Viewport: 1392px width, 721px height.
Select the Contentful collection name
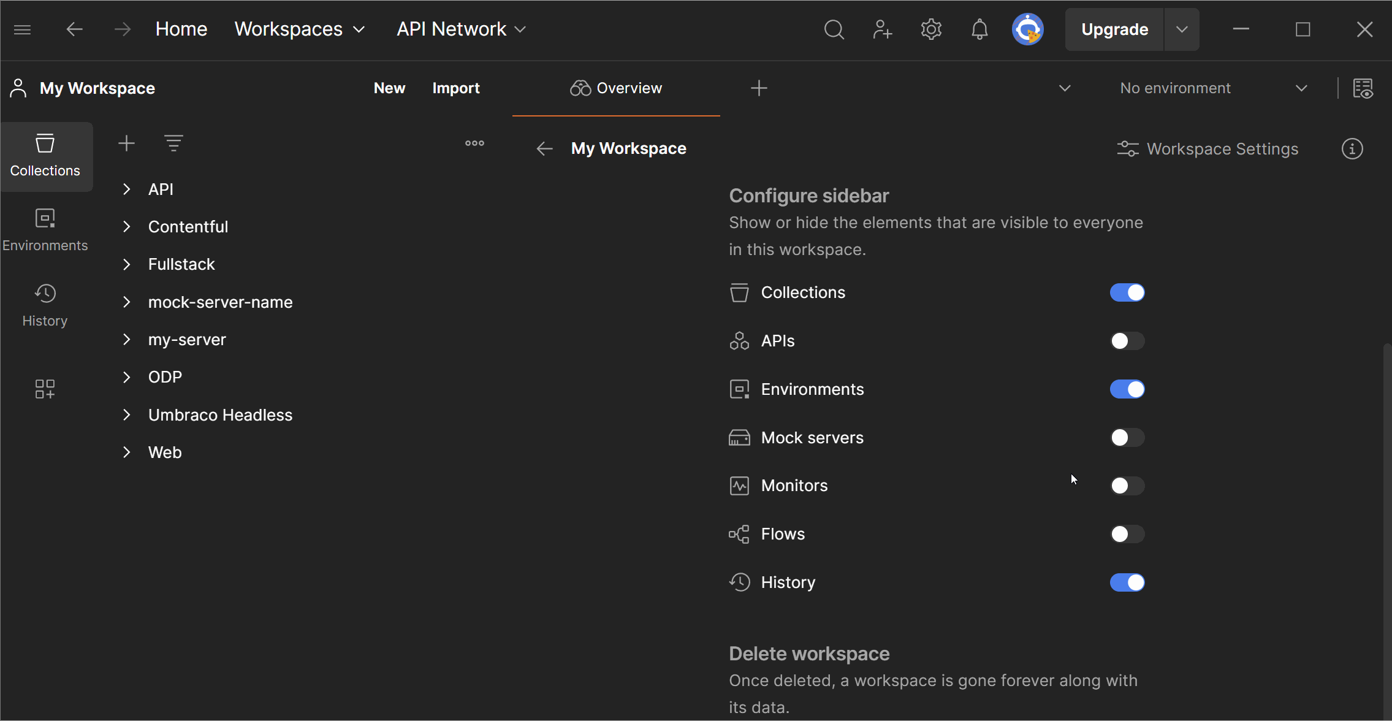[x=188, y=227]
